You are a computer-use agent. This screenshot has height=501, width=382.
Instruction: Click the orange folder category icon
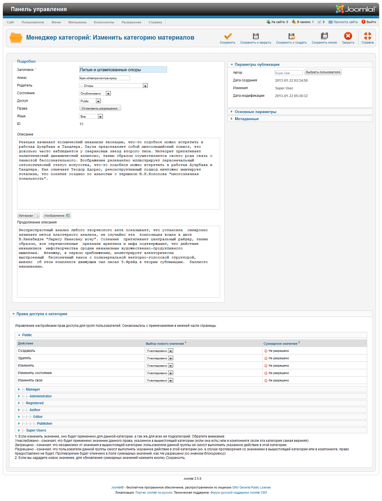pyautogui.click(x=16, y=38)
